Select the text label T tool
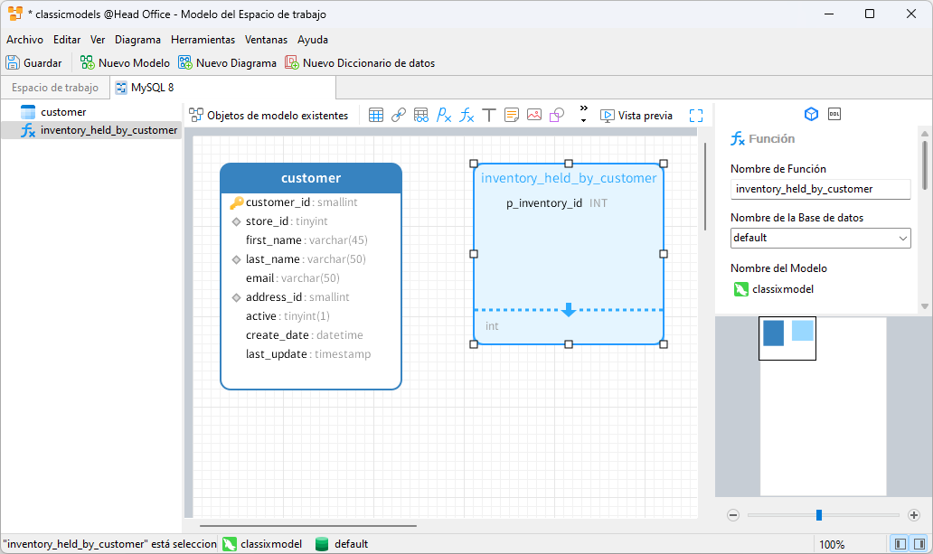 489,116
